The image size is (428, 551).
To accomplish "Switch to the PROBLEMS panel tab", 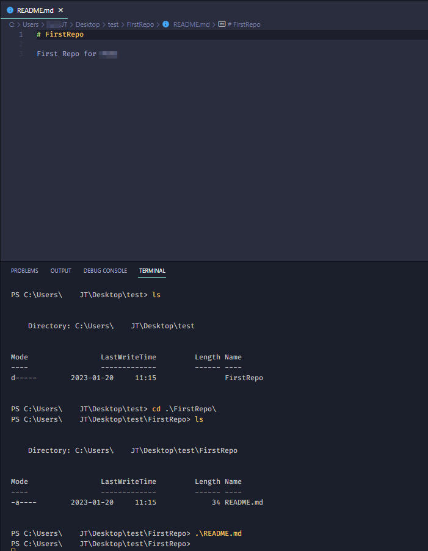I will click(24, 270).
